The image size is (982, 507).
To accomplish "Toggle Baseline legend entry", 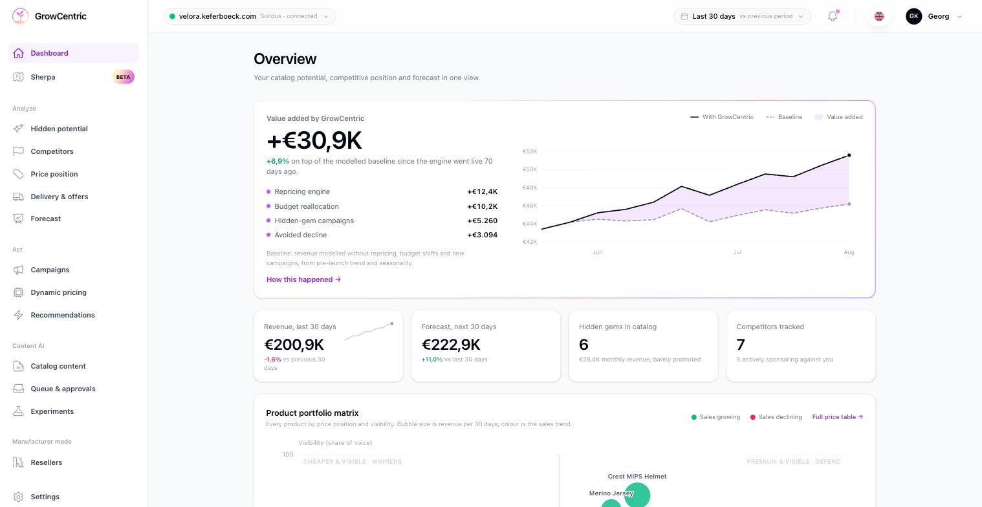I will point(784,117).
